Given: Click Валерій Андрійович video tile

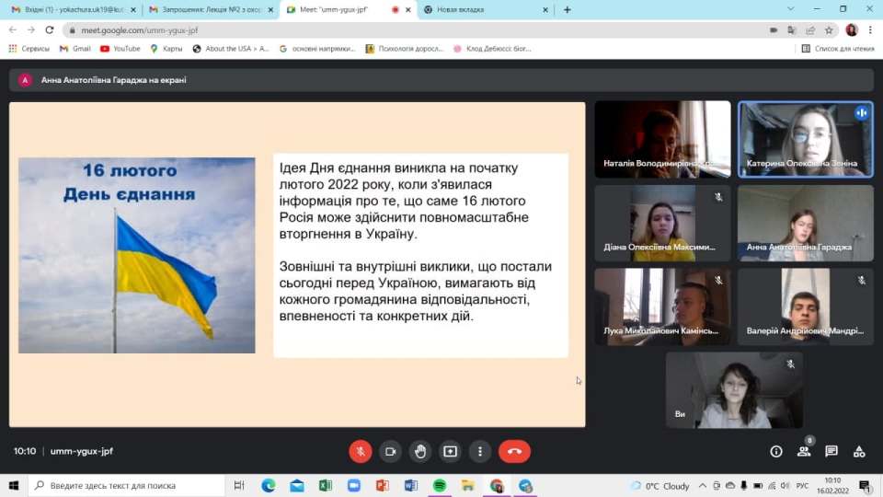Looking at the screenshot, I should pyautogui.click(x=806, y=306).
